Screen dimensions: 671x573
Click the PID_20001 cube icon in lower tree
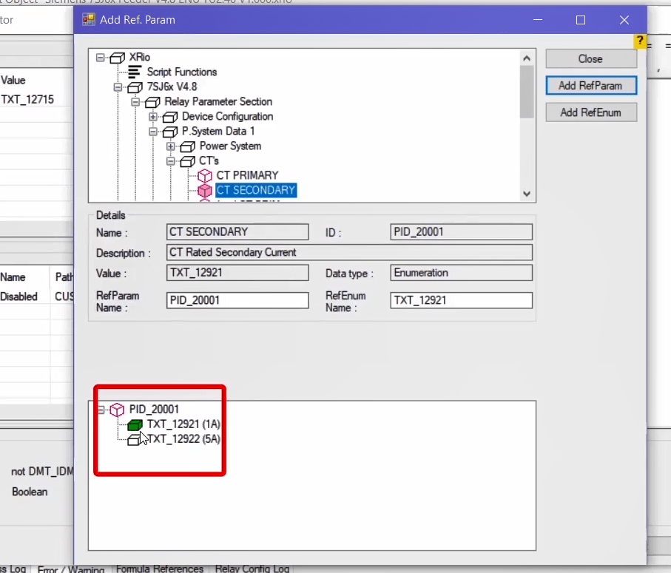117,409
